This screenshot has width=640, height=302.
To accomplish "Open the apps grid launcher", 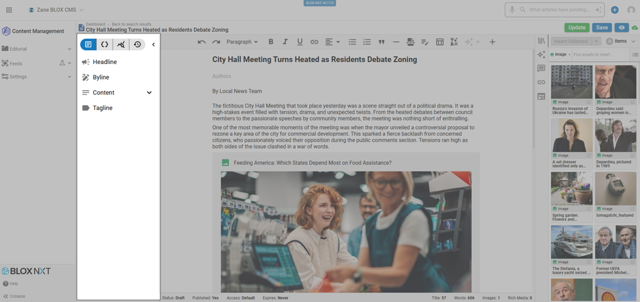I will [x=9, y=10].
